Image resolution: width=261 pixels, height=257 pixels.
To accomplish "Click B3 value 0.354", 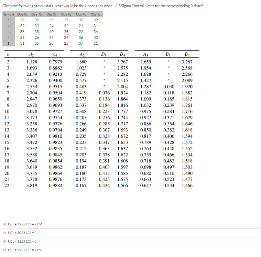I will [x=169, y=124].
